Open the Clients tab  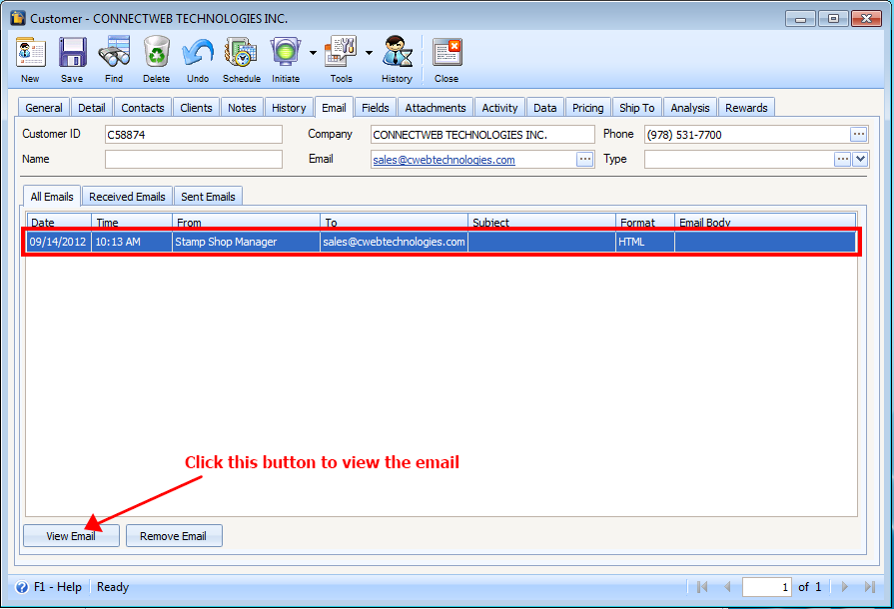point(196,108)
